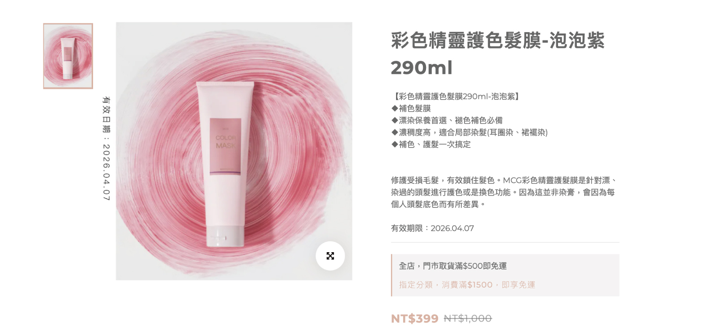Click the 濃稠度高 bullet about 局部染髮
This screenshot has width=716, height=330.
[469, 132]
